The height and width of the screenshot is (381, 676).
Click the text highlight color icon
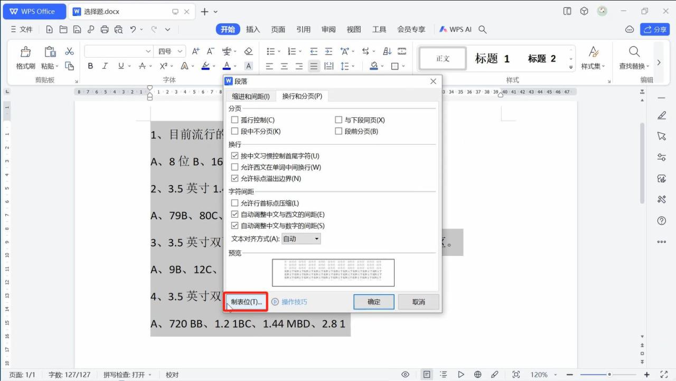[206, 66]
